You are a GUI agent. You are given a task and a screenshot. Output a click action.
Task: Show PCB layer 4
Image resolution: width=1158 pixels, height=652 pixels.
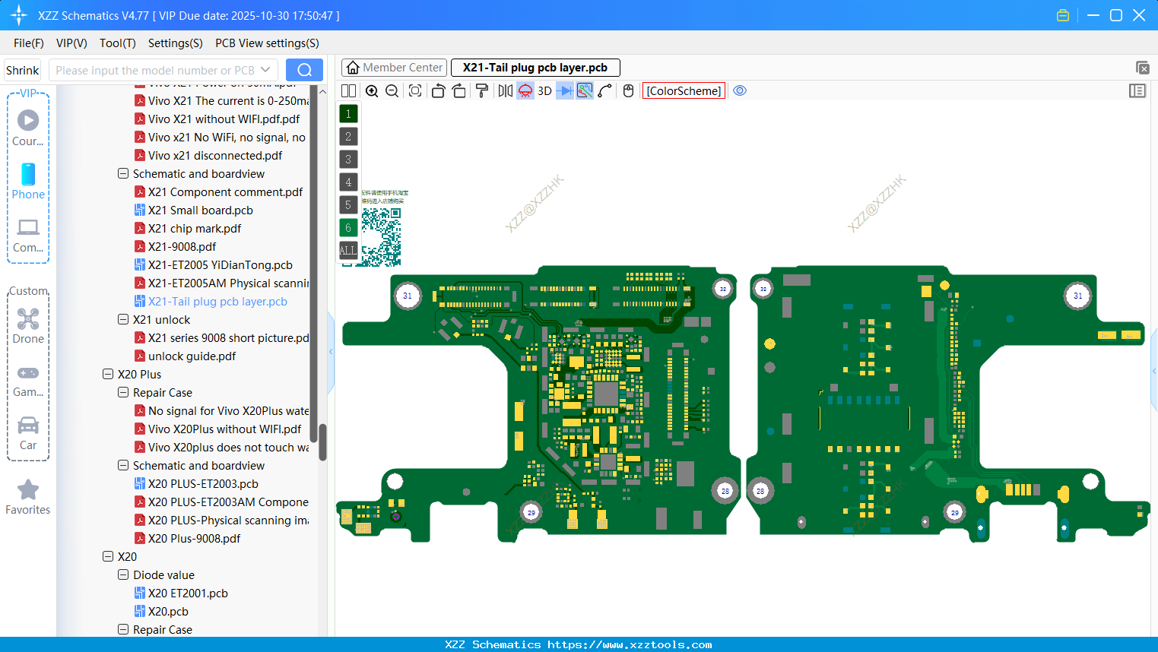click(x=348, y=182)
